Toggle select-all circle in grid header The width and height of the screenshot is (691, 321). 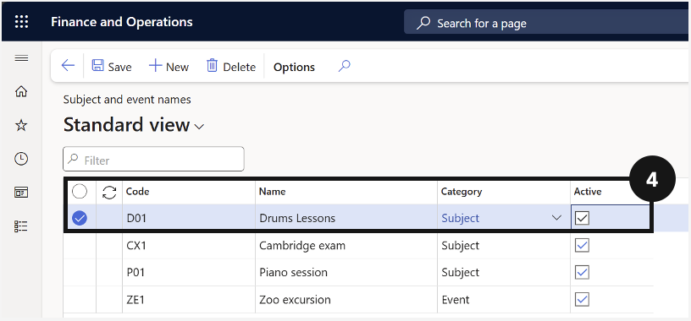pos(80,191)
